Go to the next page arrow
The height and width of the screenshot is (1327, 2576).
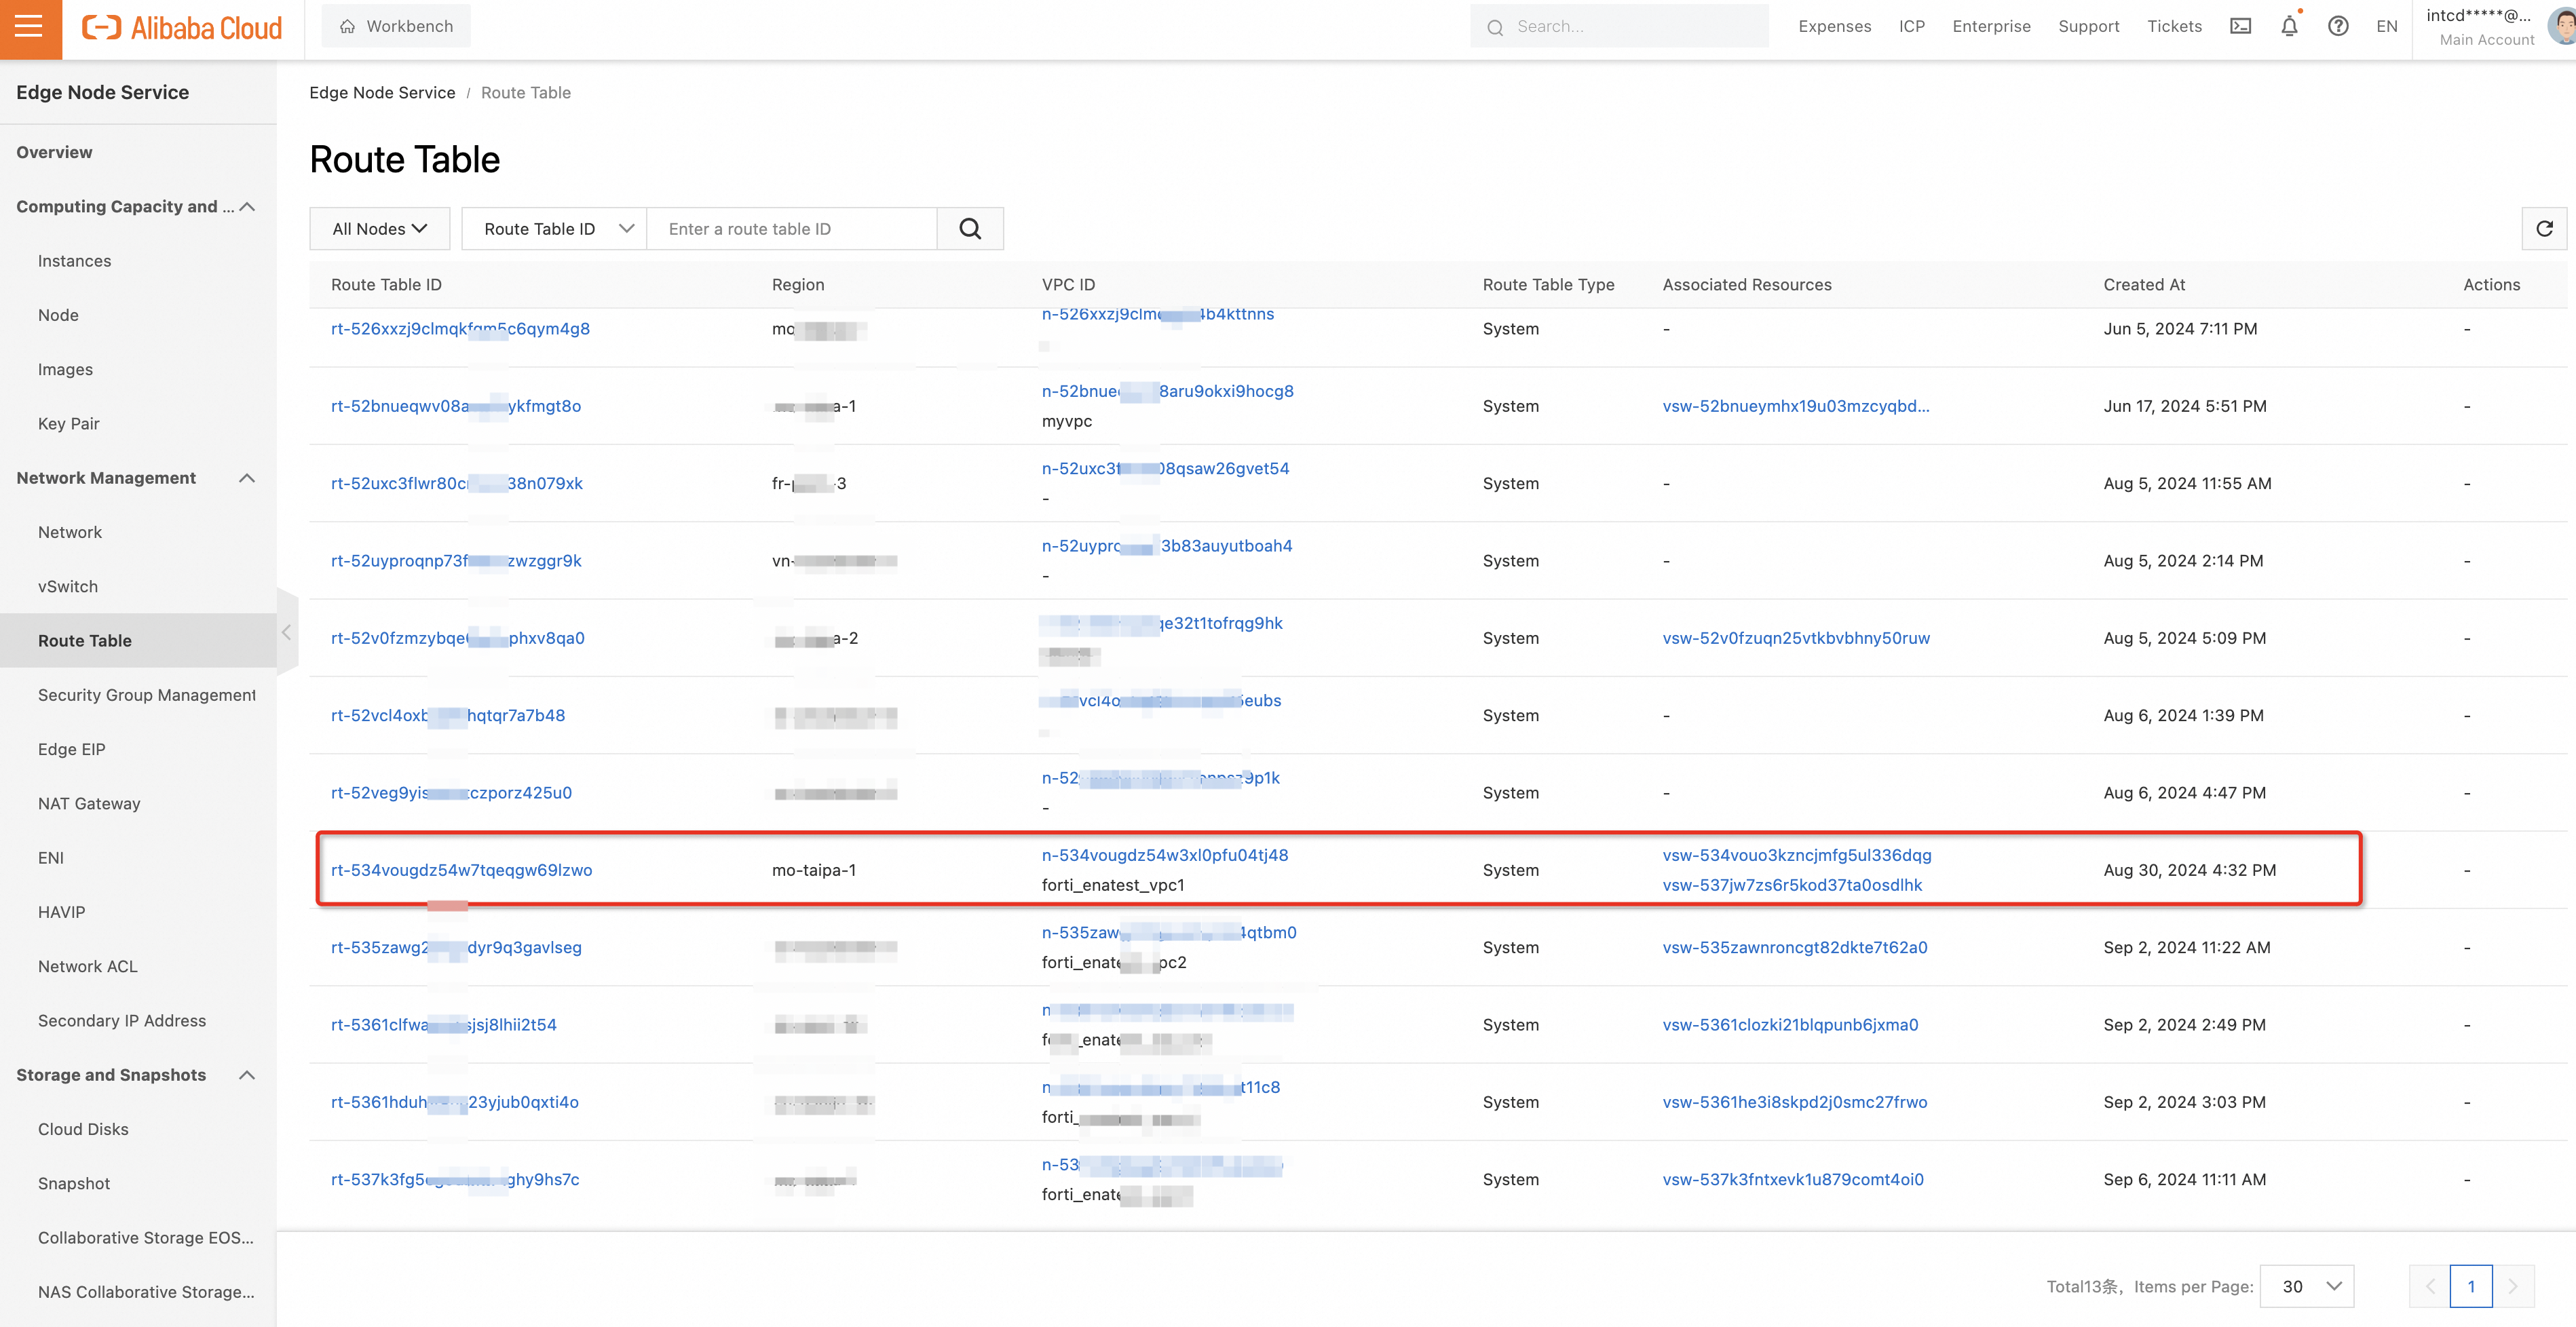point(2513,1286)
